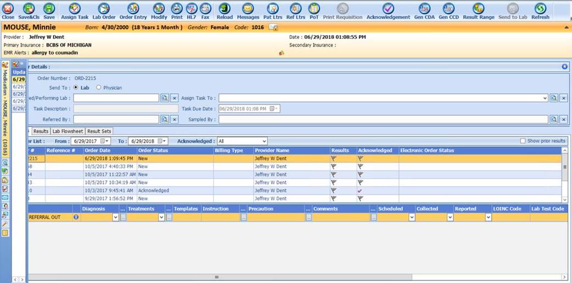
Task: Click search icon for Referred By field
Action: point(165,119)
